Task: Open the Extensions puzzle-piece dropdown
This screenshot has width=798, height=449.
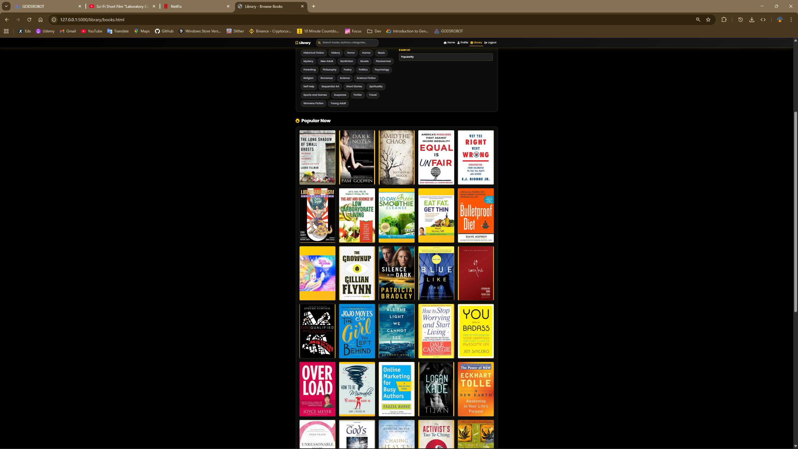Action: (724, 19)
